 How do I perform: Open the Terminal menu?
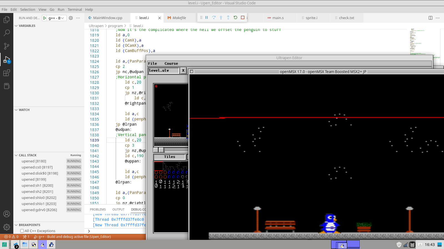click(x=75, y=9)
